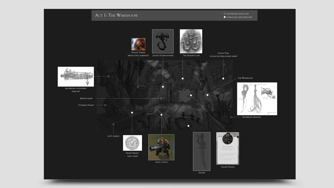Click the 'Fallen Foes' label
334x188 pixels.
[x=223, y=53]
